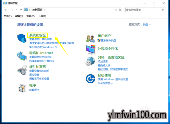The height and width of the screenshot is (124, 170).
Task: Click 优化视觉显示 link
Action: coord(105,83)
